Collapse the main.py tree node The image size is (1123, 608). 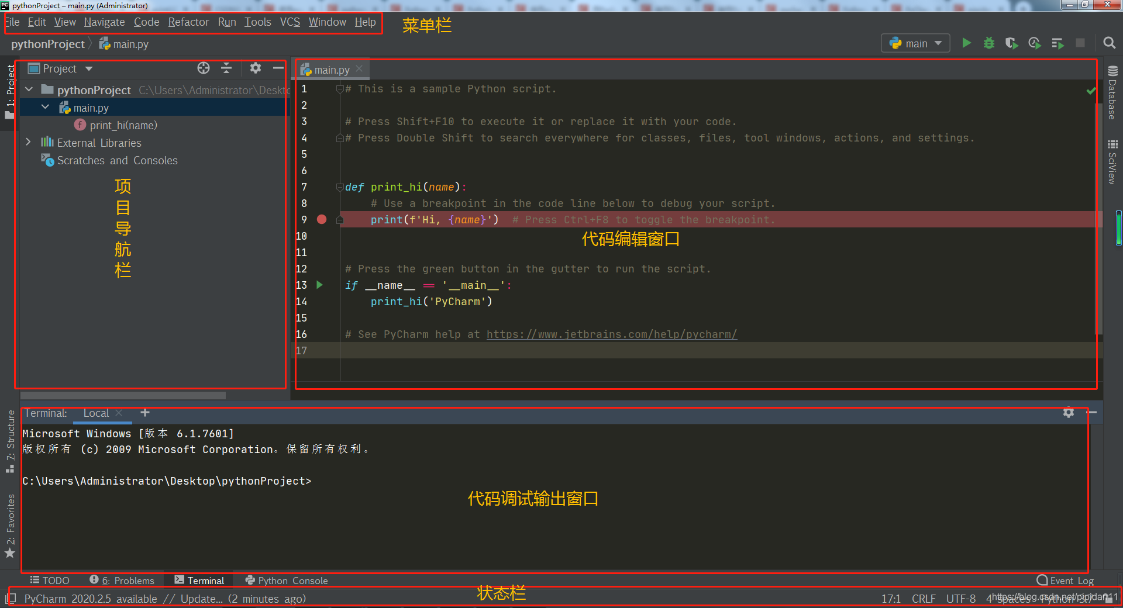(x=46, y=107)
